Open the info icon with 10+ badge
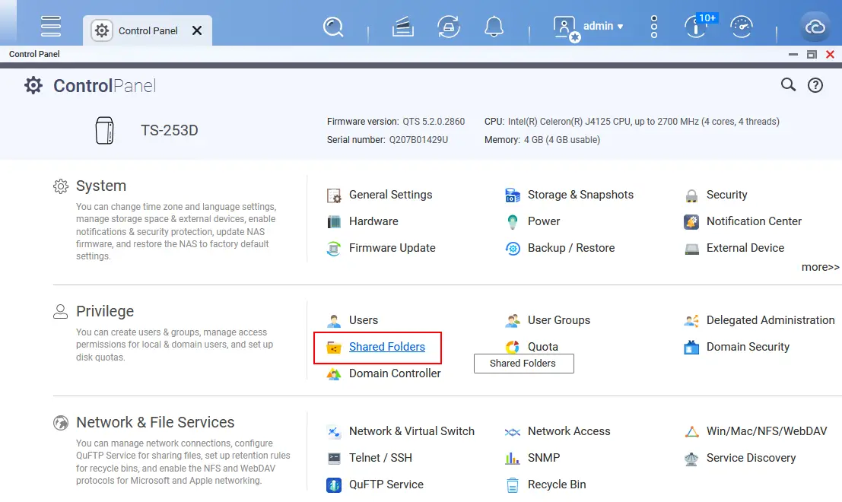This screenshot has height=502, width=842. click(699, 26)
